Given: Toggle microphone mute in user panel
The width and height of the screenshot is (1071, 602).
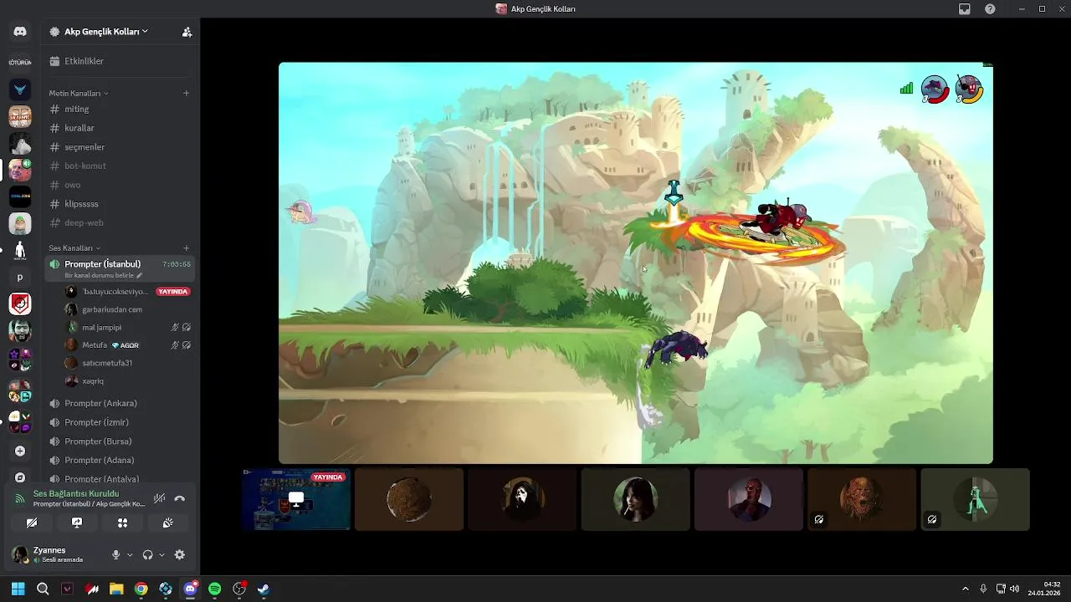Looking at the screenshot, I should coord(116,554).
